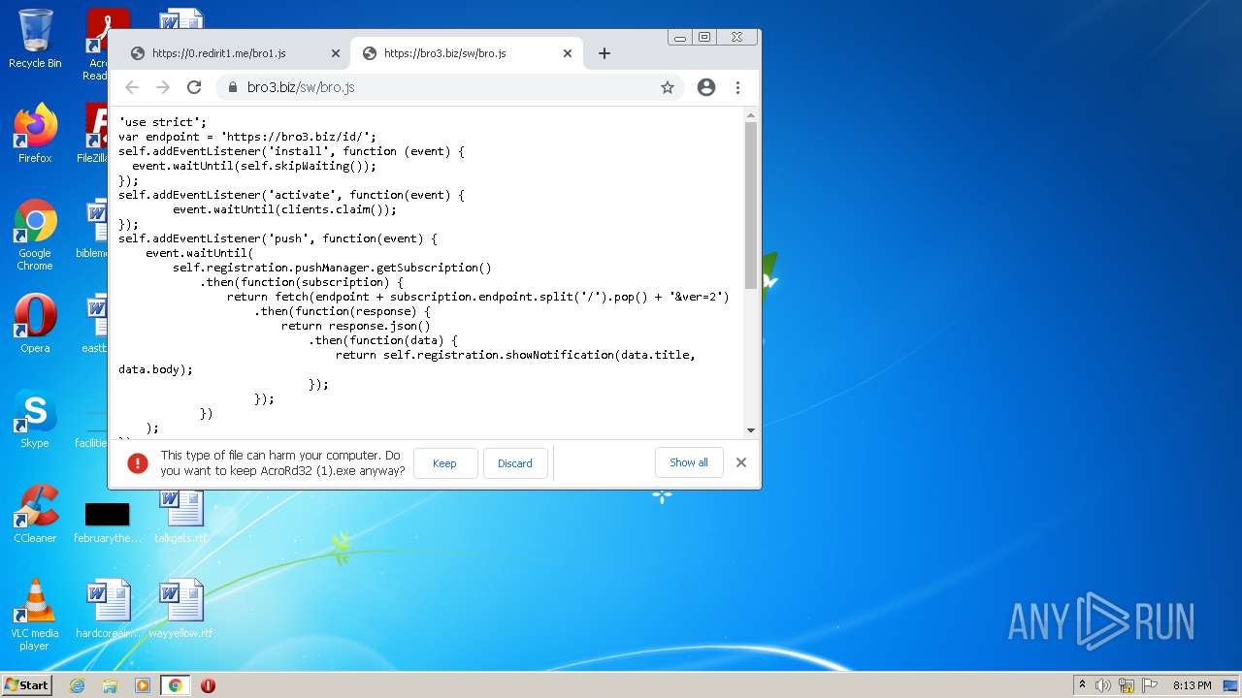
Task: Open Windows Media Player from taskbar
Action: click(143, 685)
